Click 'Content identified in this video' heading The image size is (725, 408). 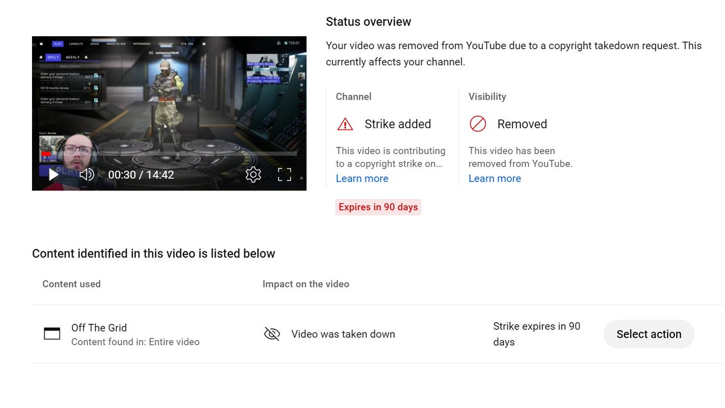pos(153,254)
